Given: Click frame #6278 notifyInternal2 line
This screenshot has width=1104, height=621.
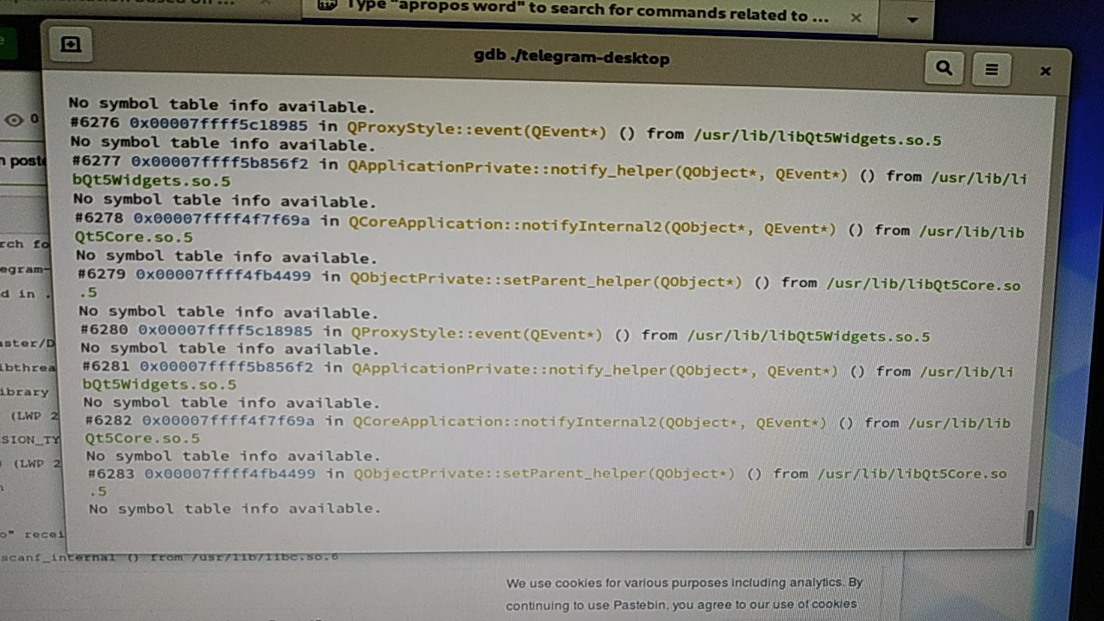Looking at the screenshot, I should coord(549,229).
